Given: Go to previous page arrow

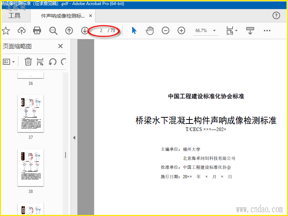Looking at the screenshot, I should [x=69, y=31].
